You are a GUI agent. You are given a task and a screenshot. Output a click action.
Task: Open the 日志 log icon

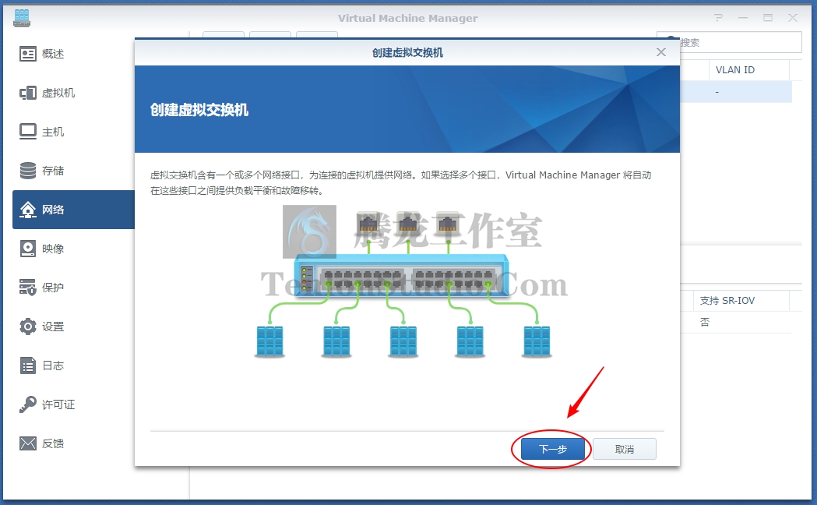[27, 366]
